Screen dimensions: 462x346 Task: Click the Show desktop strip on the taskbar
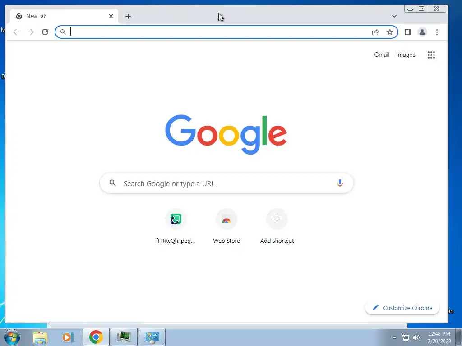pyautogui.click(x=459, y=337)
